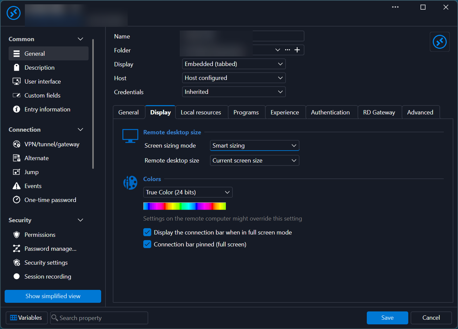The image size is (458, 329).
Task: Click Show simplified view button
Action: 53,296
